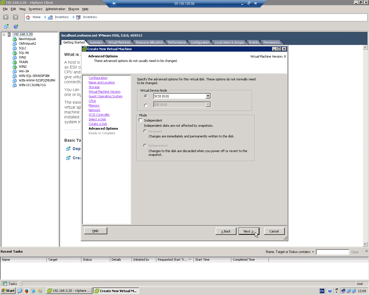
Task: Open the SCSI (0:0) dropdown list
Action: point(208,96)
